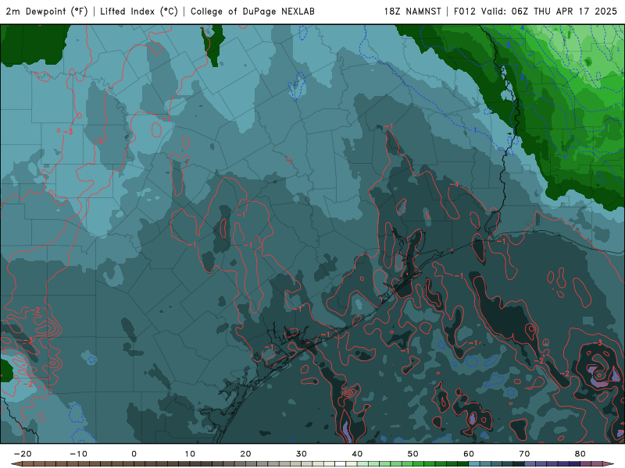
Task: Click the right arrow of the color scale
Action: pos(609,464)
